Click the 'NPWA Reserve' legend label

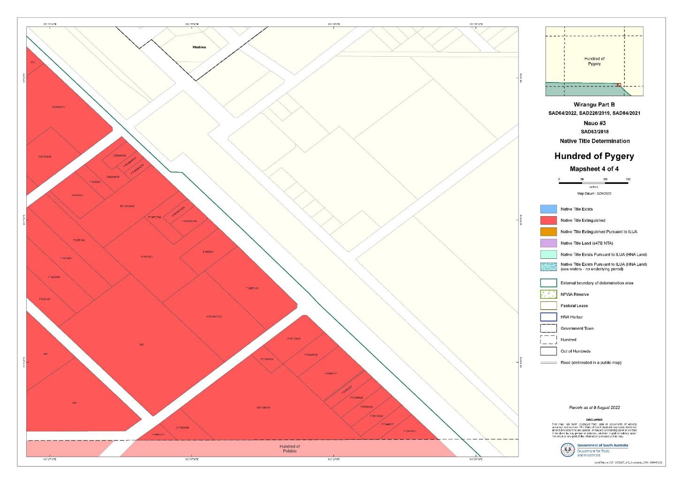click(575, 294)
